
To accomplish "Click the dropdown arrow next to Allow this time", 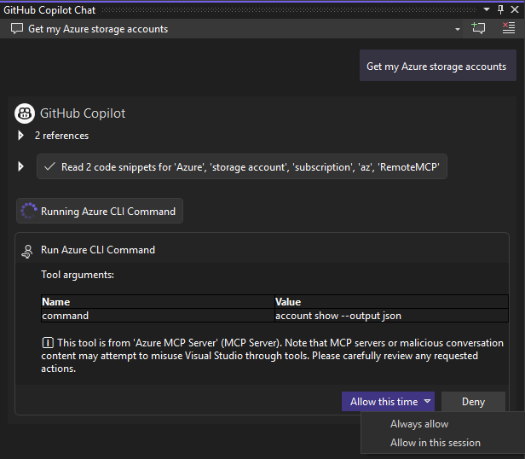I will (x=428, y=402).
